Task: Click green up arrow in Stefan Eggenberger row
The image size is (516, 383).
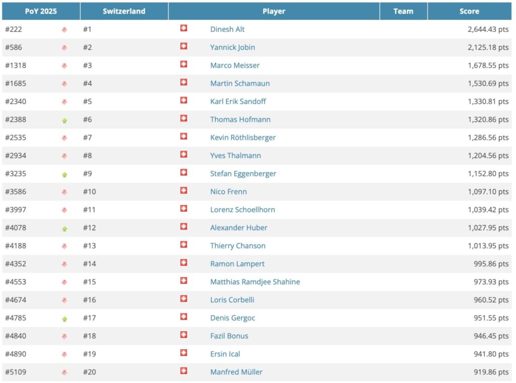Action: (64, 174)
